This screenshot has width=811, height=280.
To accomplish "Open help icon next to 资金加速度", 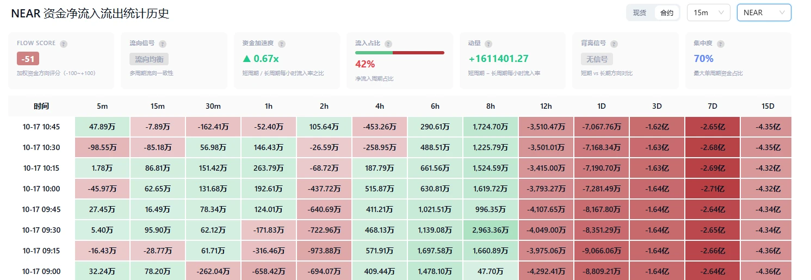I will (x=282, y=43).
